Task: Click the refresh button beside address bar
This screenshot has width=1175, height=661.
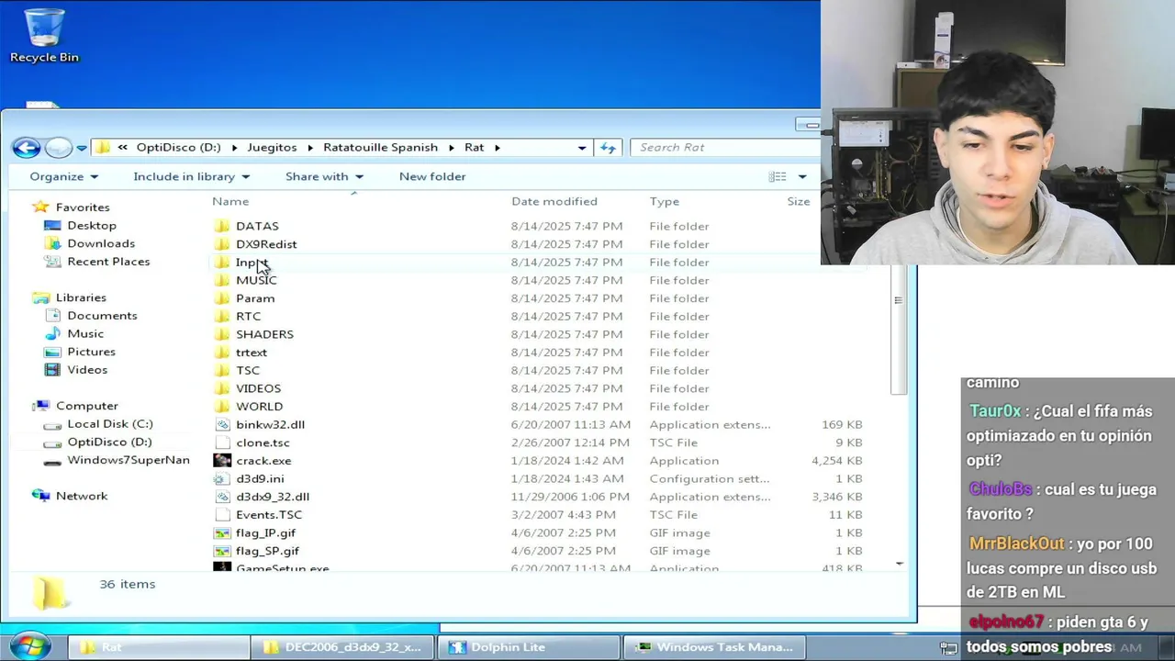Action: click(608, 147)
